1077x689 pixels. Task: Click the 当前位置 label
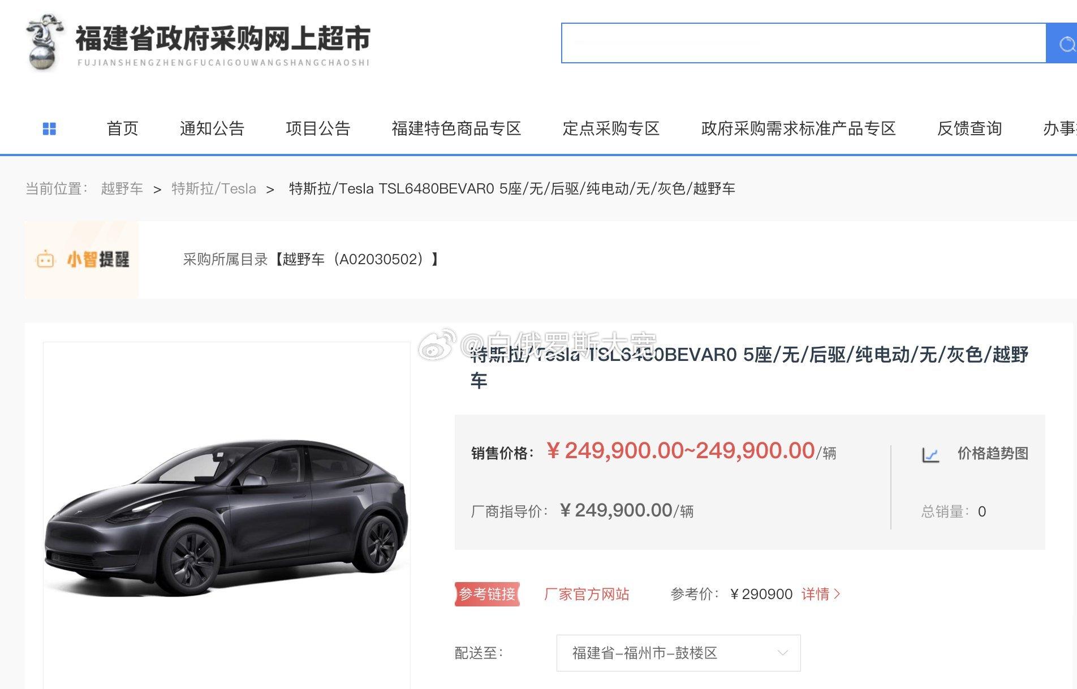(57, 188)
